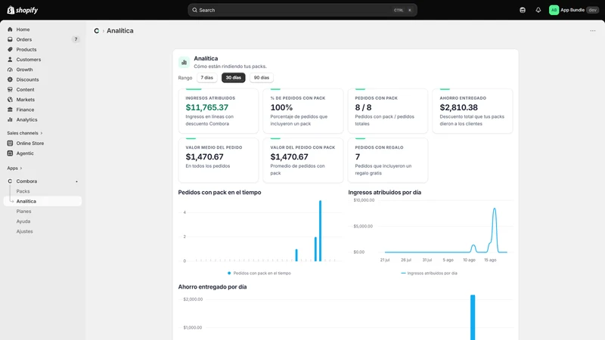Image resolution: width=605 pixels, height=340 pixels.
Task: Click the Shopify logo
Action: coord(23,10)
